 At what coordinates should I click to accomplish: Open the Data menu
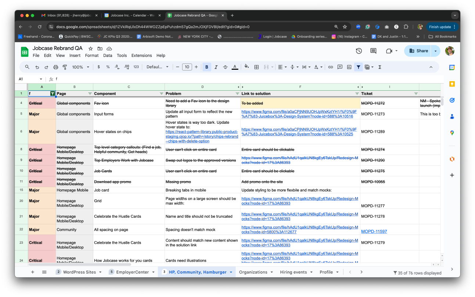pyautogui.click(x=108, y=55)
